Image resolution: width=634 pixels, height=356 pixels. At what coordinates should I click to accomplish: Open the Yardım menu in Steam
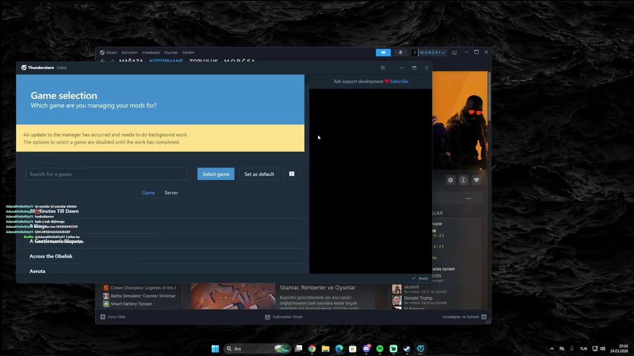[x=188, y=52]
